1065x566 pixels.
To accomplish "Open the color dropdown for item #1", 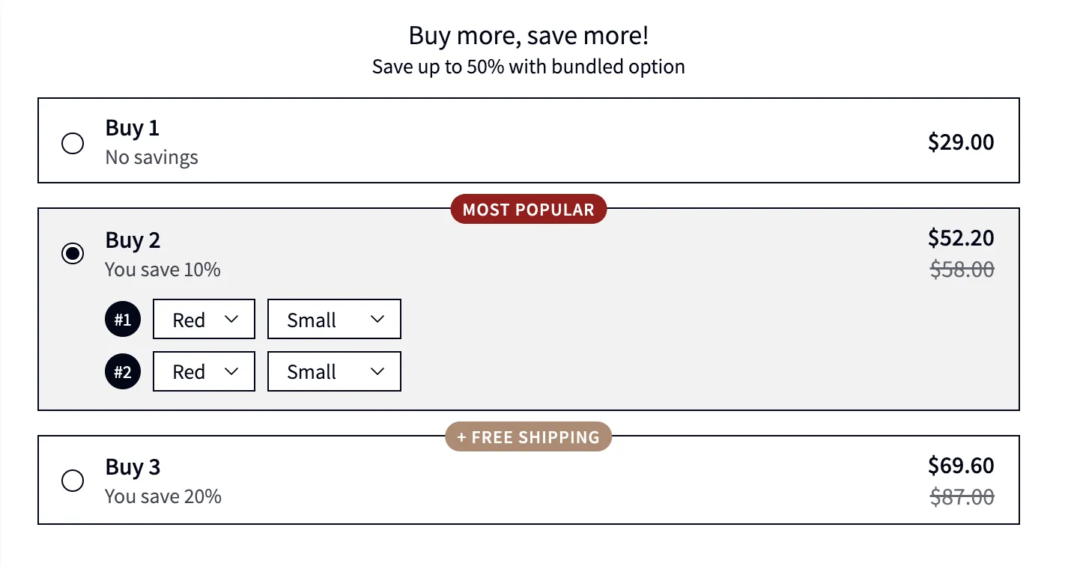I will pyautogui.click(x=204, y=320).
